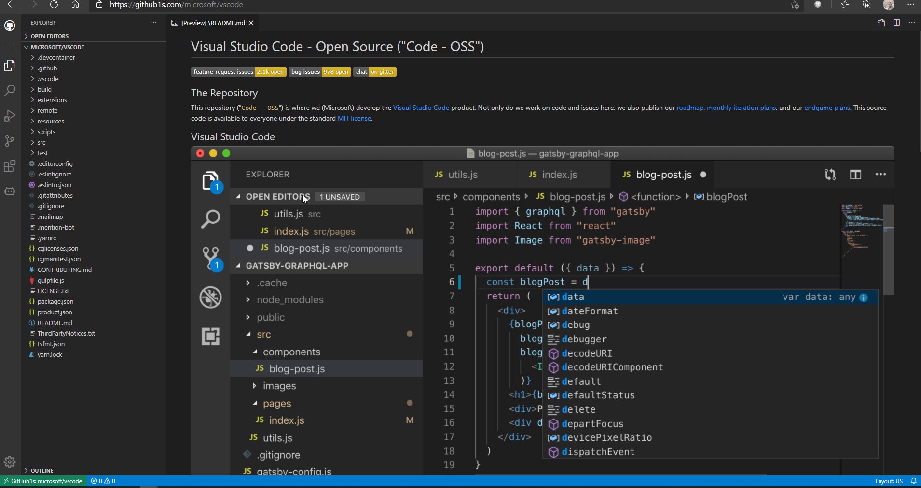Image resolution: width=921 pixels, height=488 pixels.
Task: Click the robot icon in activity bar
Action: pyautogui.click(x=10, y=191)
